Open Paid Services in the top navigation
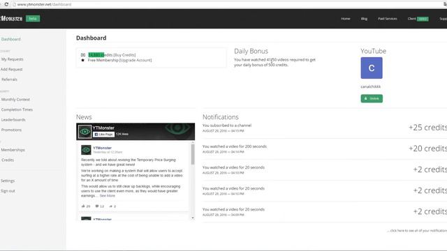This screenshot has height=251, width=447. click(388, 19)
